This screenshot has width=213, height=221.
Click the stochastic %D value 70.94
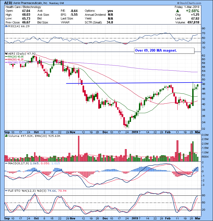[x=62, y=191]
